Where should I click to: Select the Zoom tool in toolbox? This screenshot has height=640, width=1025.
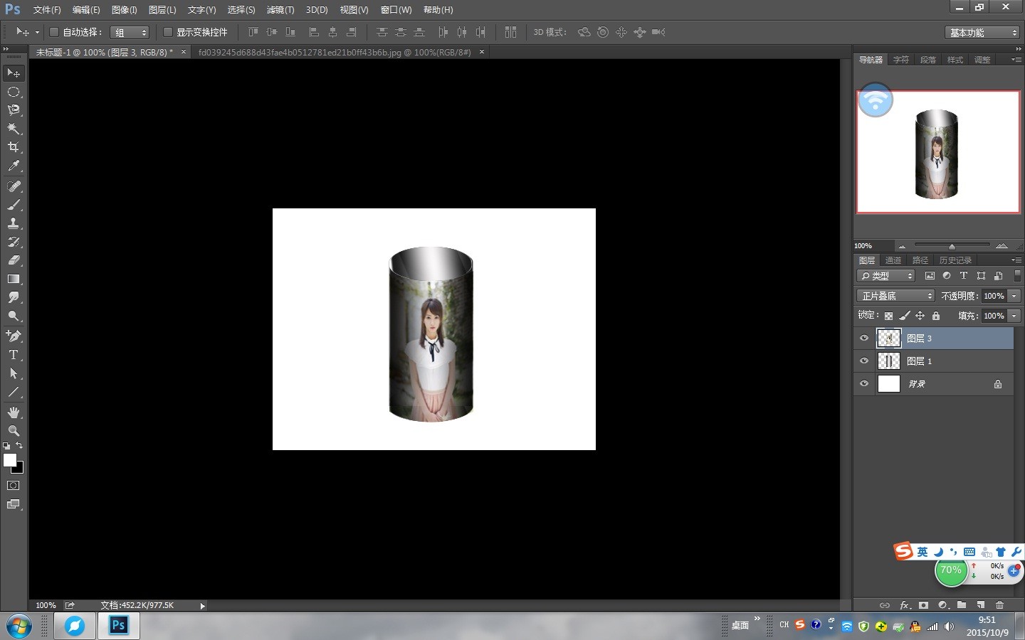point(14,431)
